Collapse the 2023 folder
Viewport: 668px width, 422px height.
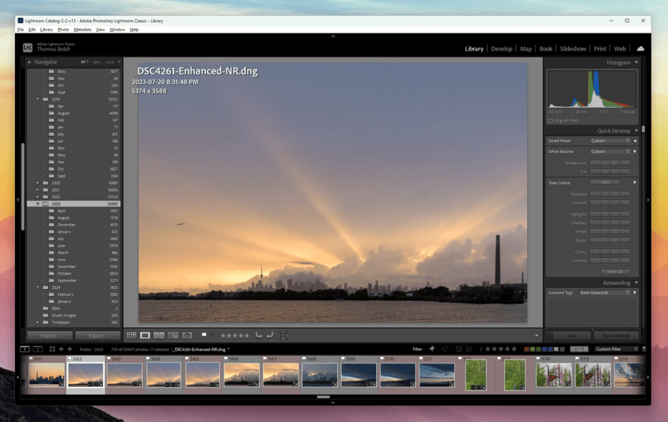pyautogui.click(x=38, y=203)
